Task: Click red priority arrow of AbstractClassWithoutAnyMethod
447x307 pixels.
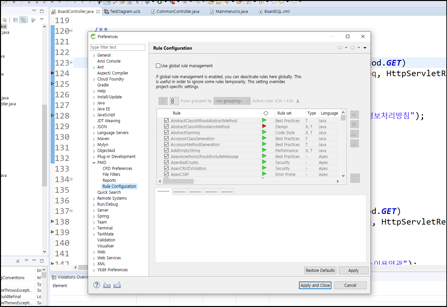Action: (x=264, y=126)
